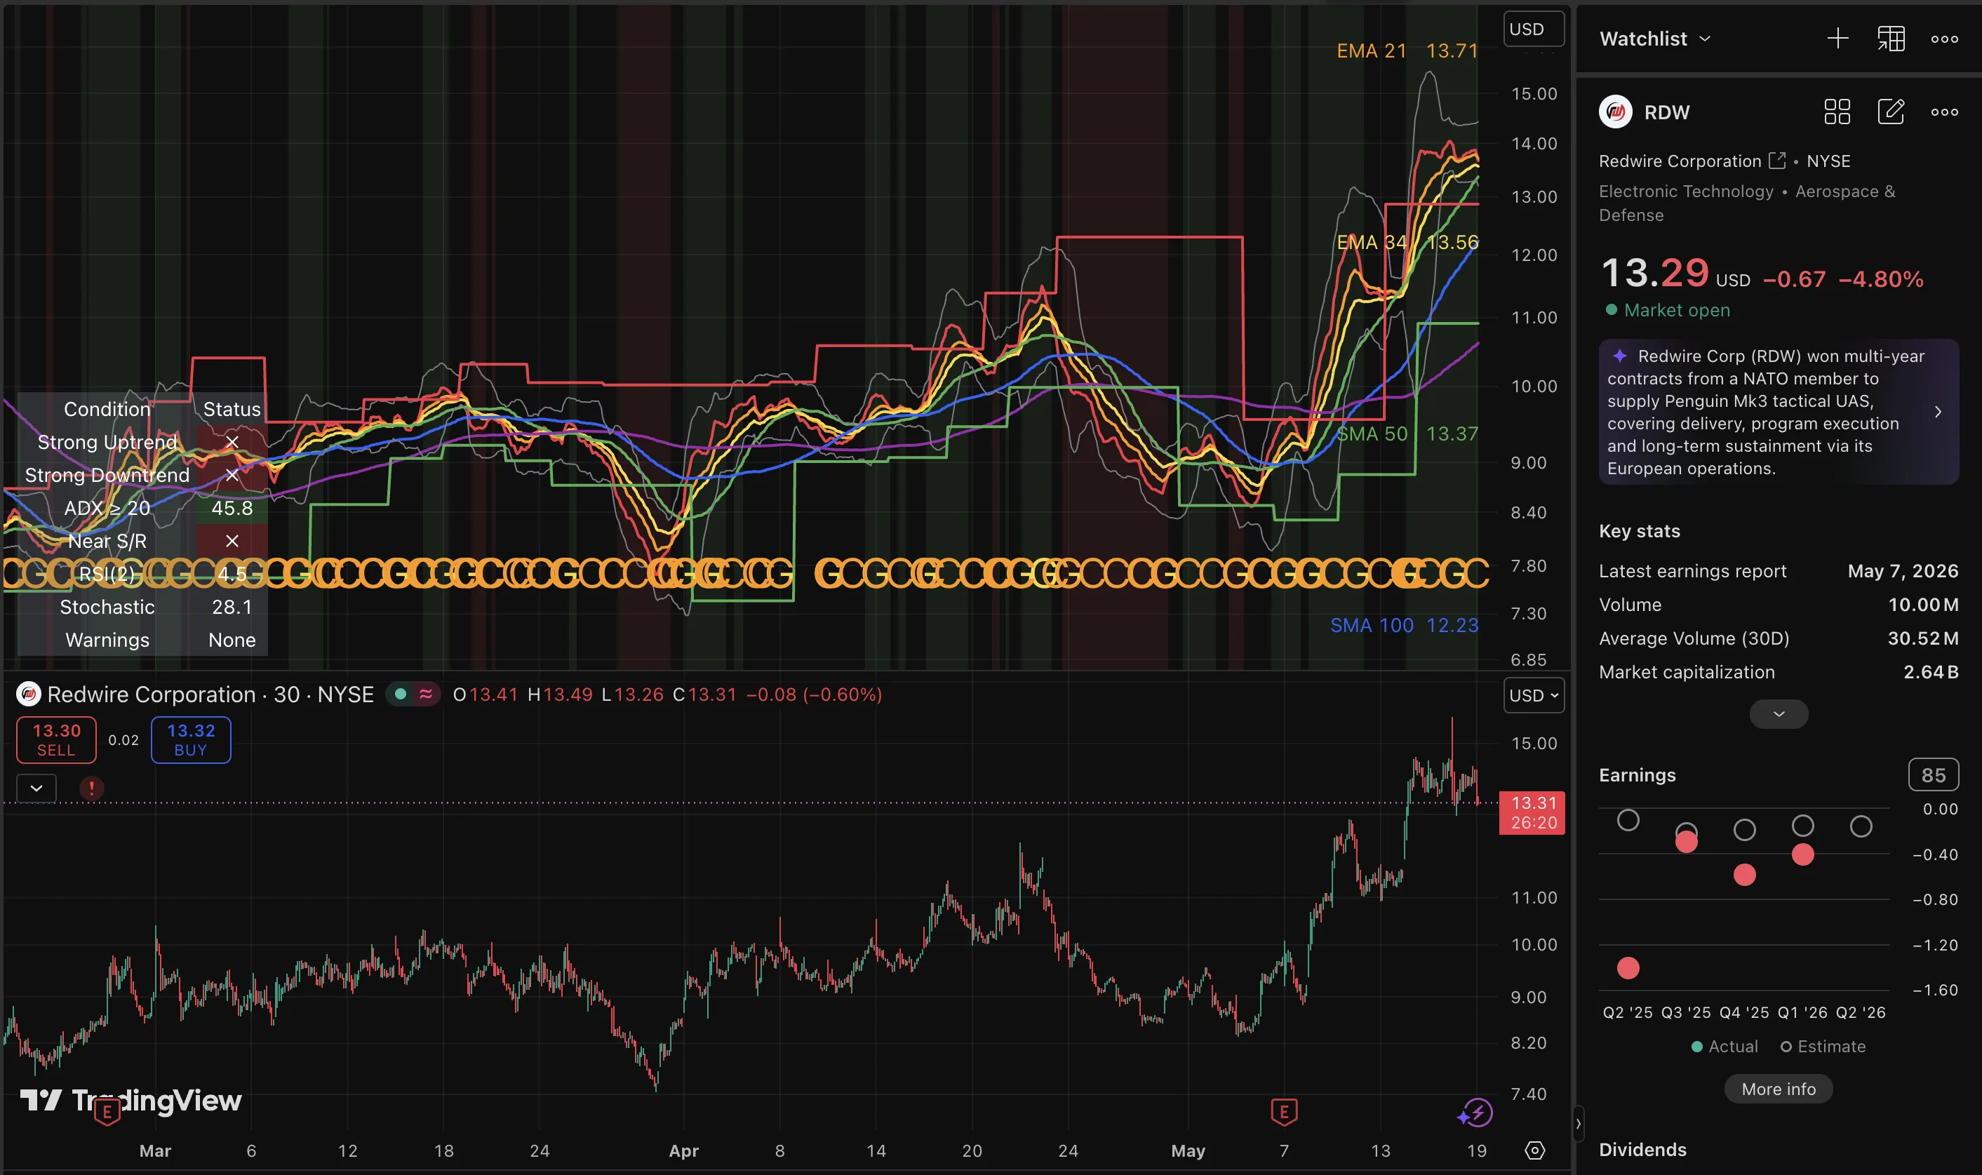
Task: Click the Redwire logo in the chart legend
Action: point(29,694)
